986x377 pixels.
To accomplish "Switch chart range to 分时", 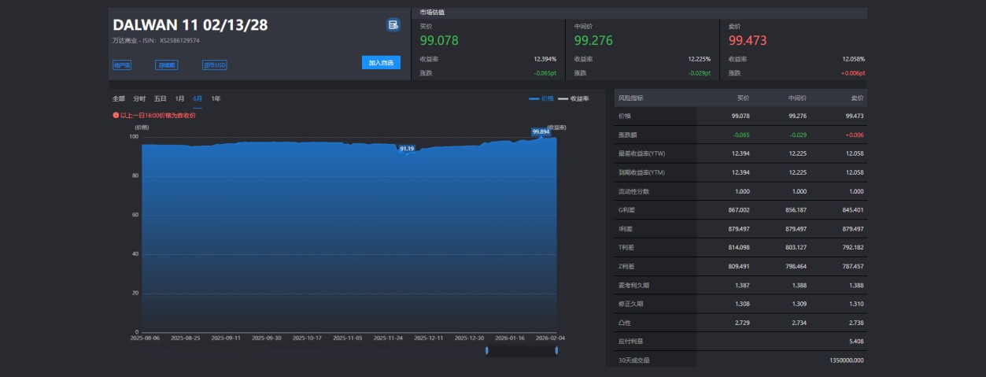I will 139,98.
